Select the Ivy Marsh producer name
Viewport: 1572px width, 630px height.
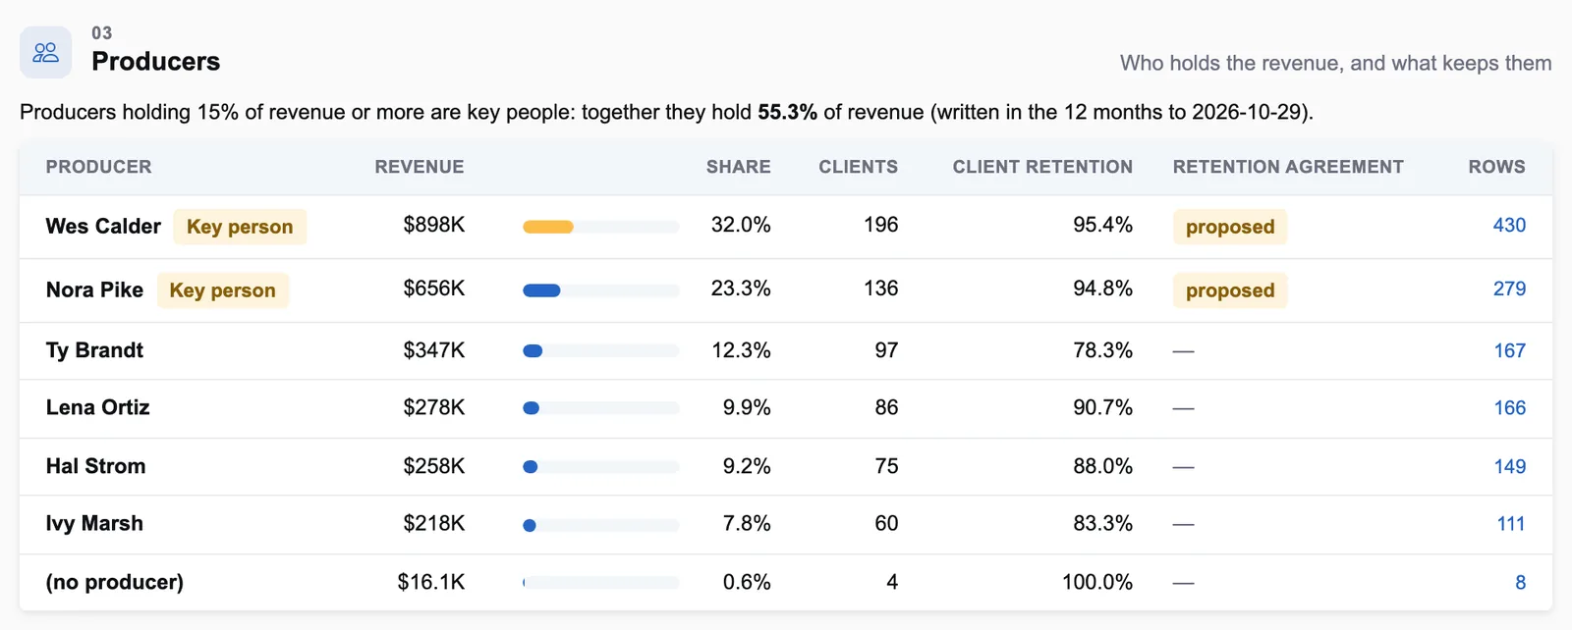(94, 523)
